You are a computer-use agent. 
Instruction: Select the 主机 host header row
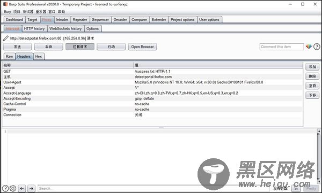click(152, 77)
